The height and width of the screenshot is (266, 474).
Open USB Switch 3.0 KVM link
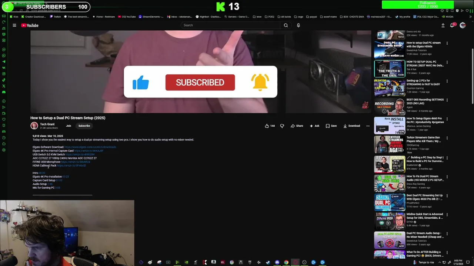(x=80, y=154)
